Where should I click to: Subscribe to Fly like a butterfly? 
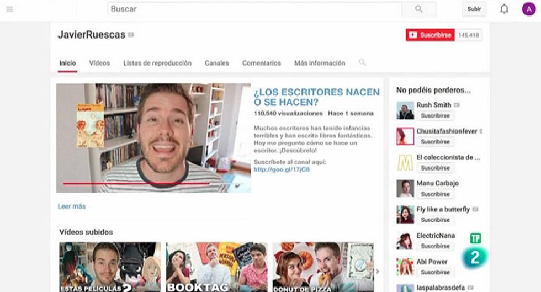point(435,220)
